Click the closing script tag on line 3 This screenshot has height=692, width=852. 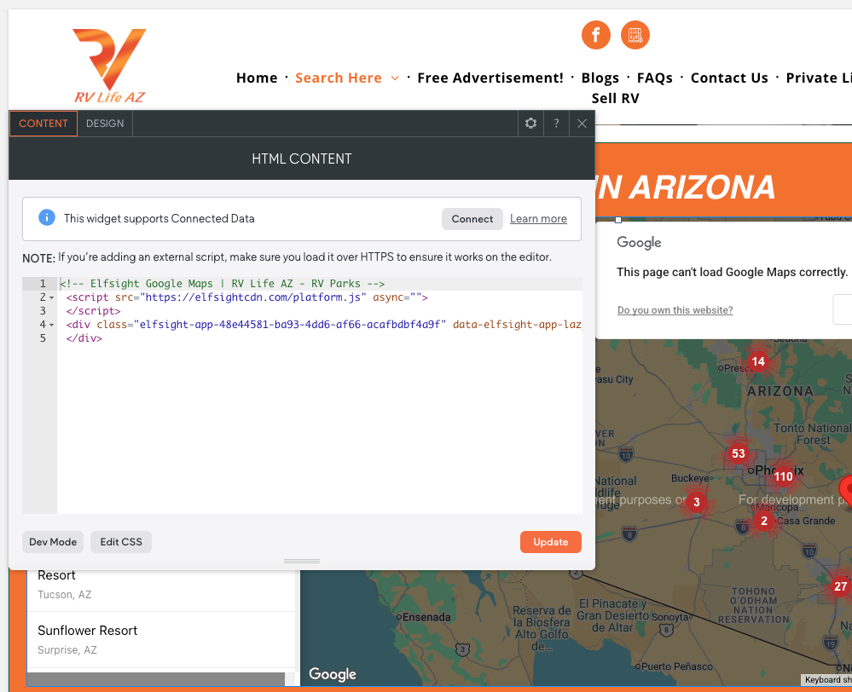pos(94,311)
